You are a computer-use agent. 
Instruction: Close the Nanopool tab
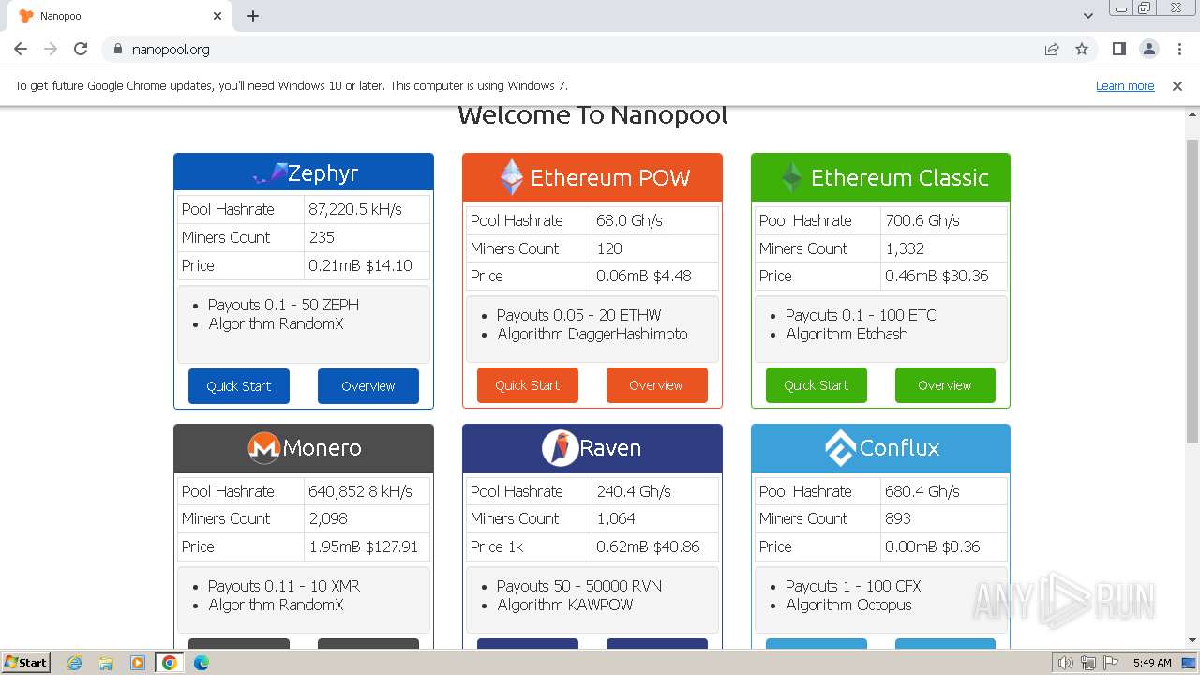pos(217,16)
